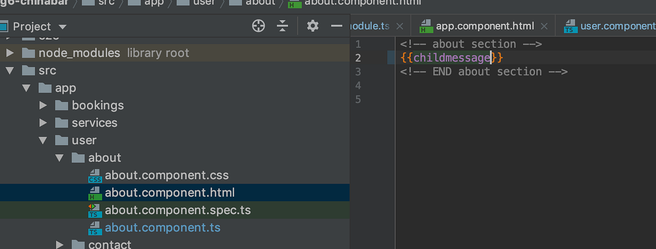Expand the services folder arrow
Image resolution: width=656 pixels, height=249 pixels.
tap(43, 123)
